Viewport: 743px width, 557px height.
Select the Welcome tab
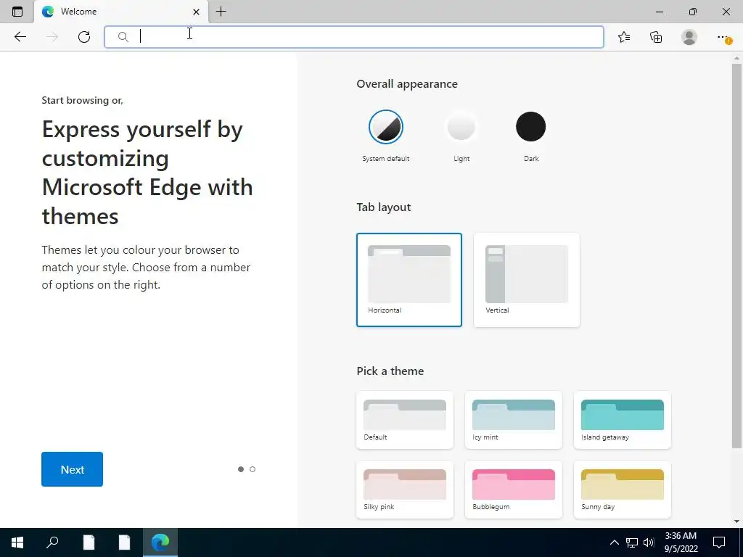[121, 12]
